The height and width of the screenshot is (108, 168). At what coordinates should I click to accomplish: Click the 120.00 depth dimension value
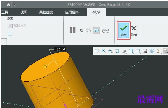coord(60,49)
